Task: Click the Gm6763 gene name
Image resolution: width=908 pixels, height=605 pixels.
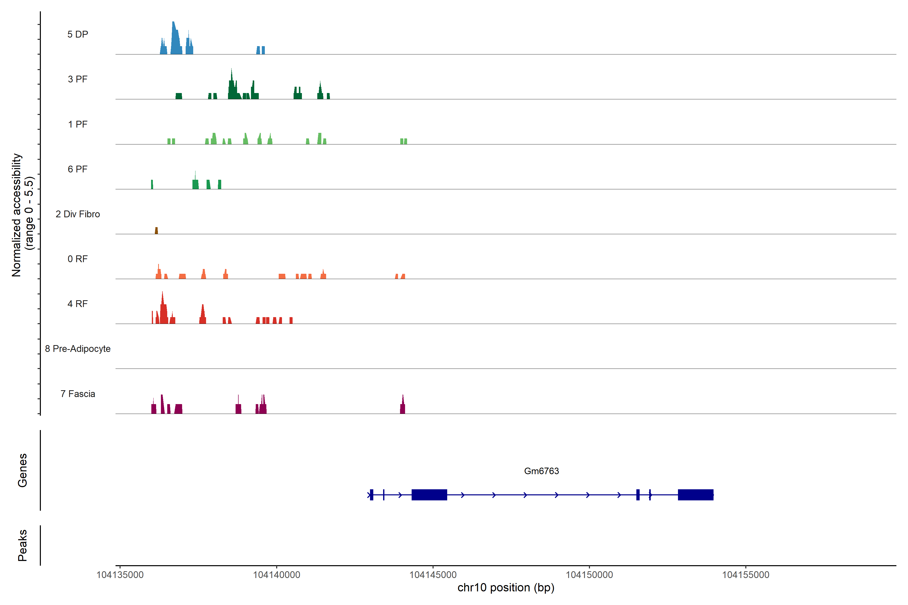Action: [x=541, y=471]
